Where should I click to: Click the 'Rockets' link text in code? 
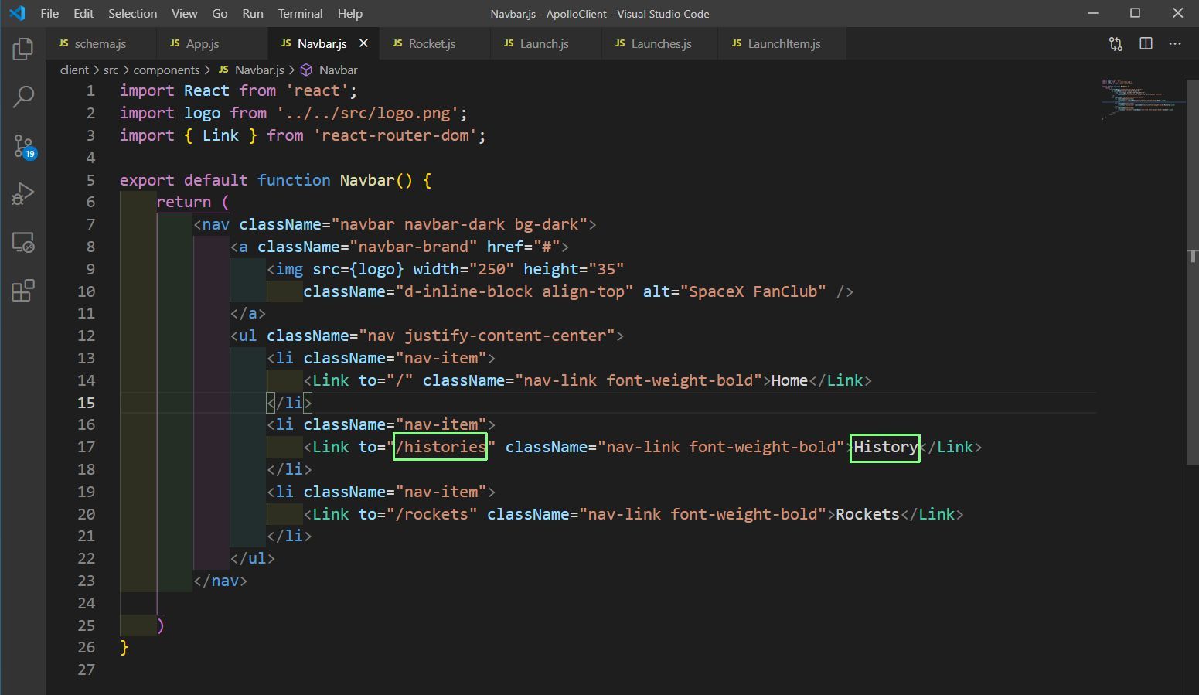(x=867, y=514)
